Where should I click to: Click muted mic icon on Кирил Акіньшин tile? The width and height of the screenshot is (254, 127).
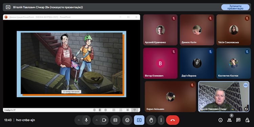pyautogui.click(x=192, y=85)
